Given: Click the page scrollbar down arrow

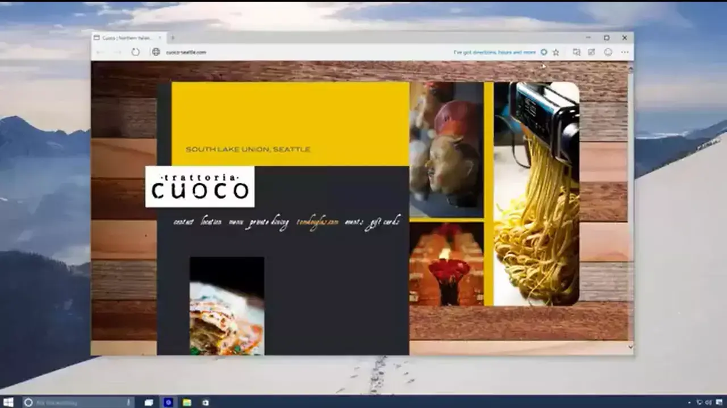Looking at the screenshot, I should [630, 347].
